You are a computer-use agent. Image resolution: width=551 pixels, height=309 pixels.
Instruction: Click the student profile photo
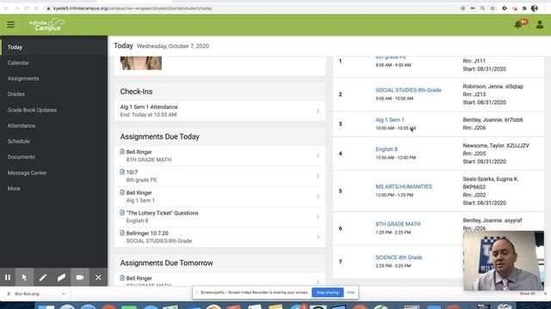click(x=141, y=63)
